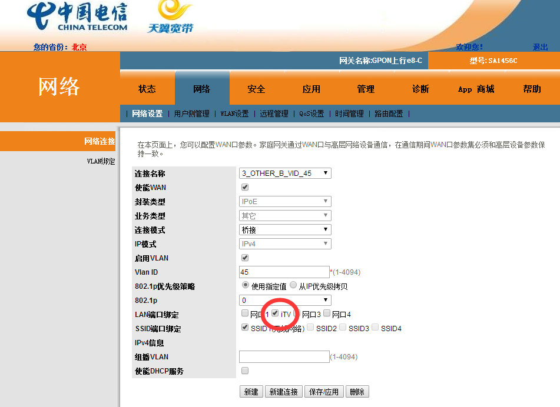Click the 保存/应用 button
The height and width of the screenshot is (407, 560).
point(324,392)
